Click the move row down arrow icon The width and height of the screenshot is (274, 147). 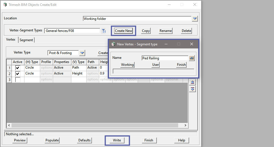(x=193, y=89)
